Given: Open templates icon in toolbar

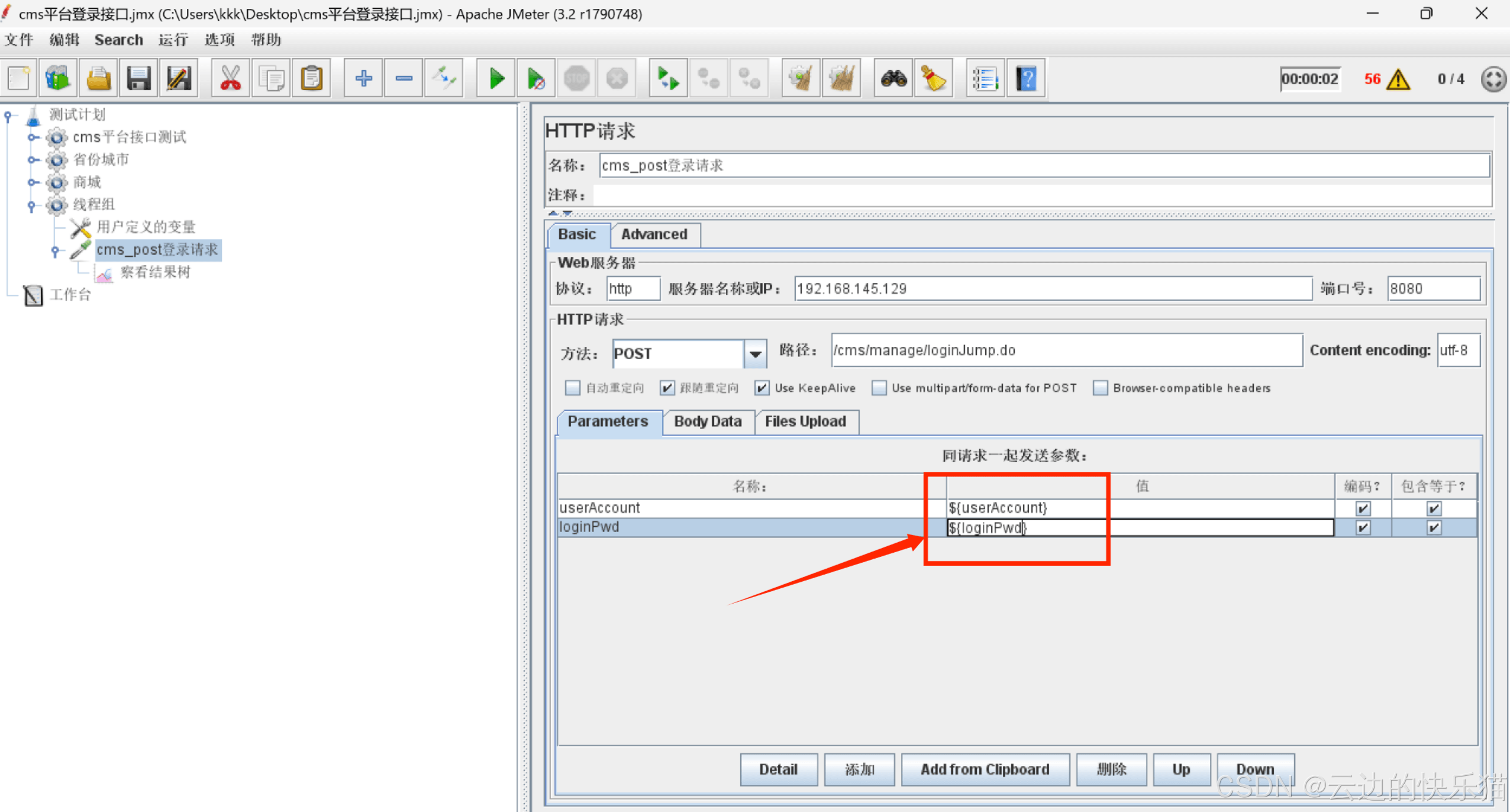Looking at the screenshot, I should (x=58, y=79).
